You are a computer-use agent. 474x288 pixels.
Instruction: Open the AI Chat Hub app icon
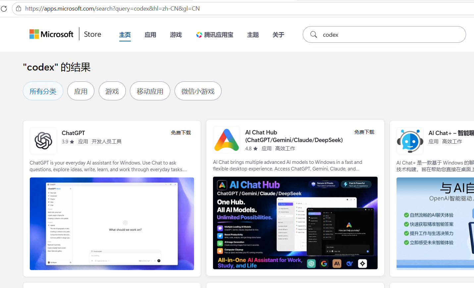(x=227, y=140)
